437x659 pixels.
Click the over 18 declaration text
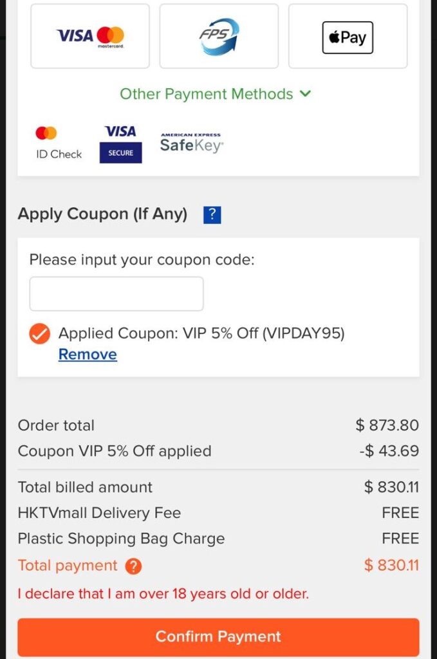click(163, 593)
